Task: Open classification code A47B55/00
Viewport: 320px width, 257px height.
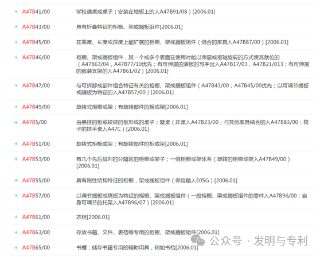Action: point(36,180)
